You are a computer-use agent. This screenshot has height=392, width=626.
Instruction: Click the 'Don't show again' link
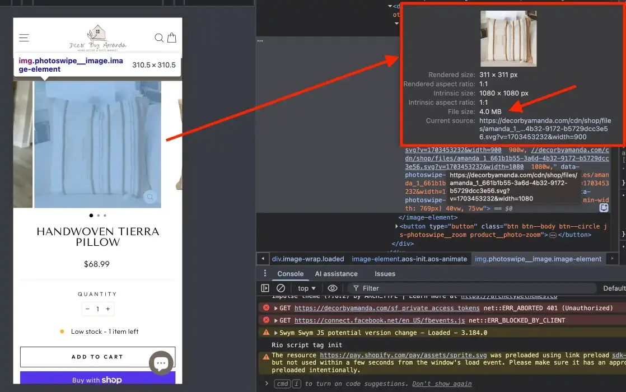click(x=442, y=384)
